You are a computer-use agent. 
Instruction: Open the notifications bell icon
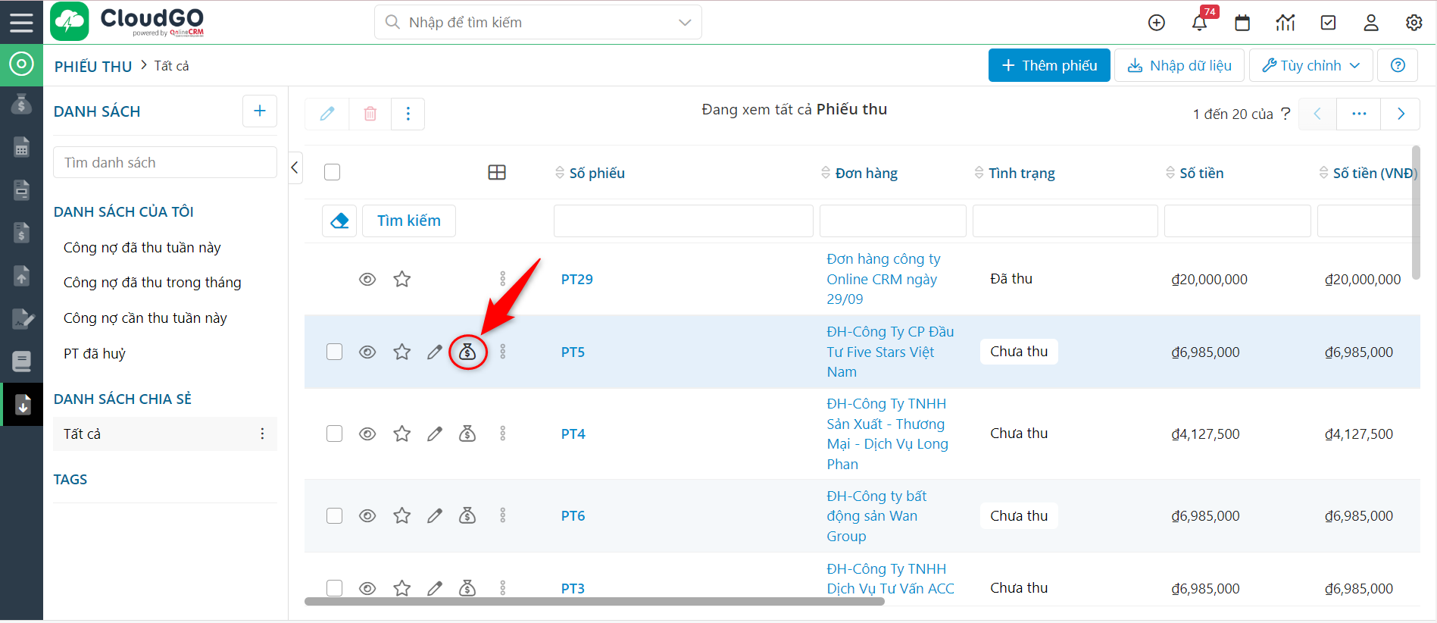1199,23
